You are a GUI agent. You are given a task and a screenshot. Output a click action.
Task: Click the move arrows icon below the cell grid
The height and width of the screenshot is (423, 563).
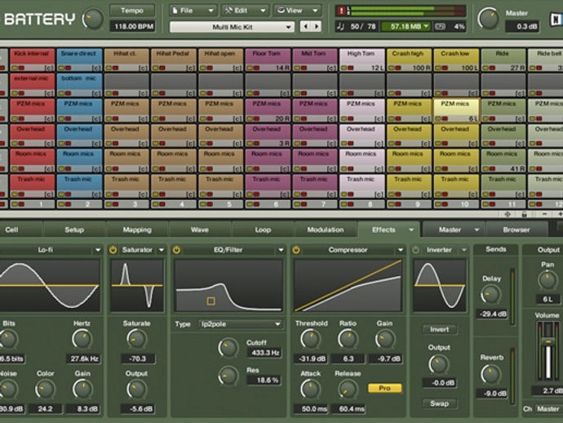tap(508, 214)
